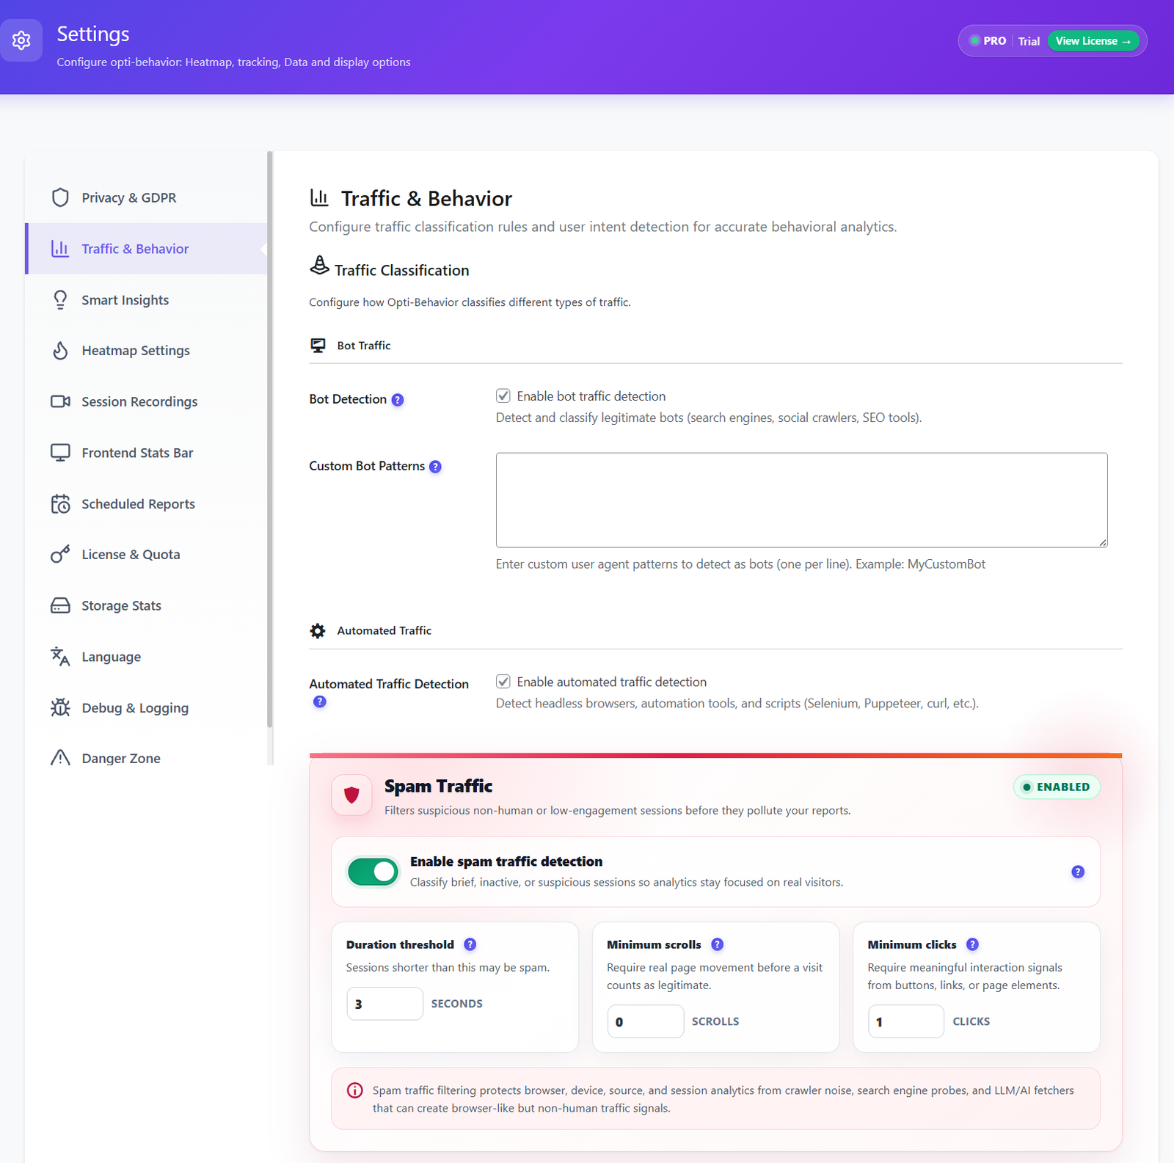Click the Duration threshold seconds field
Image resolution: width=1174 pixels, height=1163 pixels.
coord(385,1004)
